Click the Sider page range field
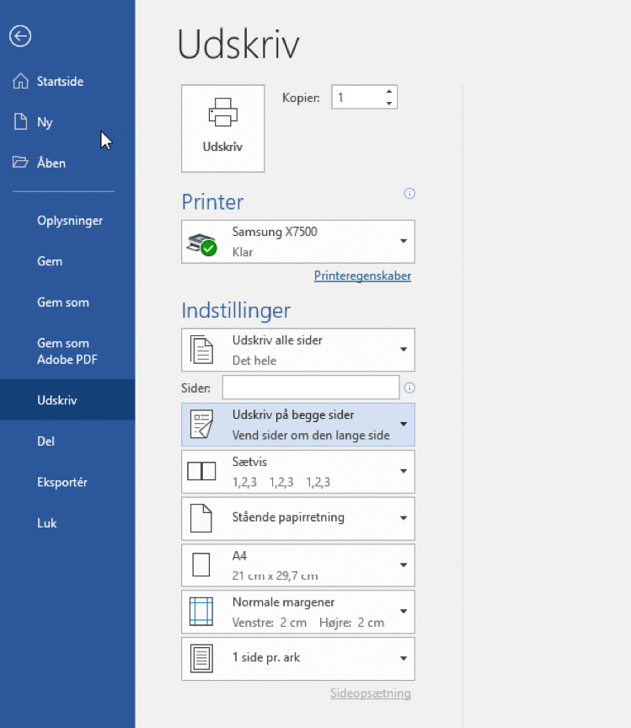This screenshot has width=631, height=728. pos(311,388)
